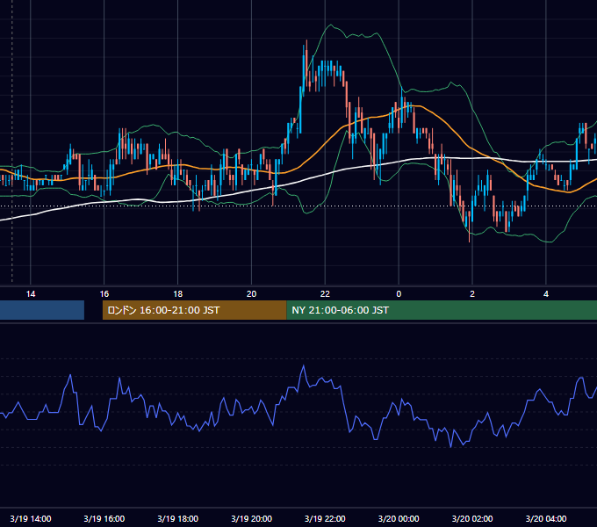Image resolution: width=597 pixels, height=527 pixels.
Task: Click the 3/19 22:00 date label
Action: [x=325, y=518]
